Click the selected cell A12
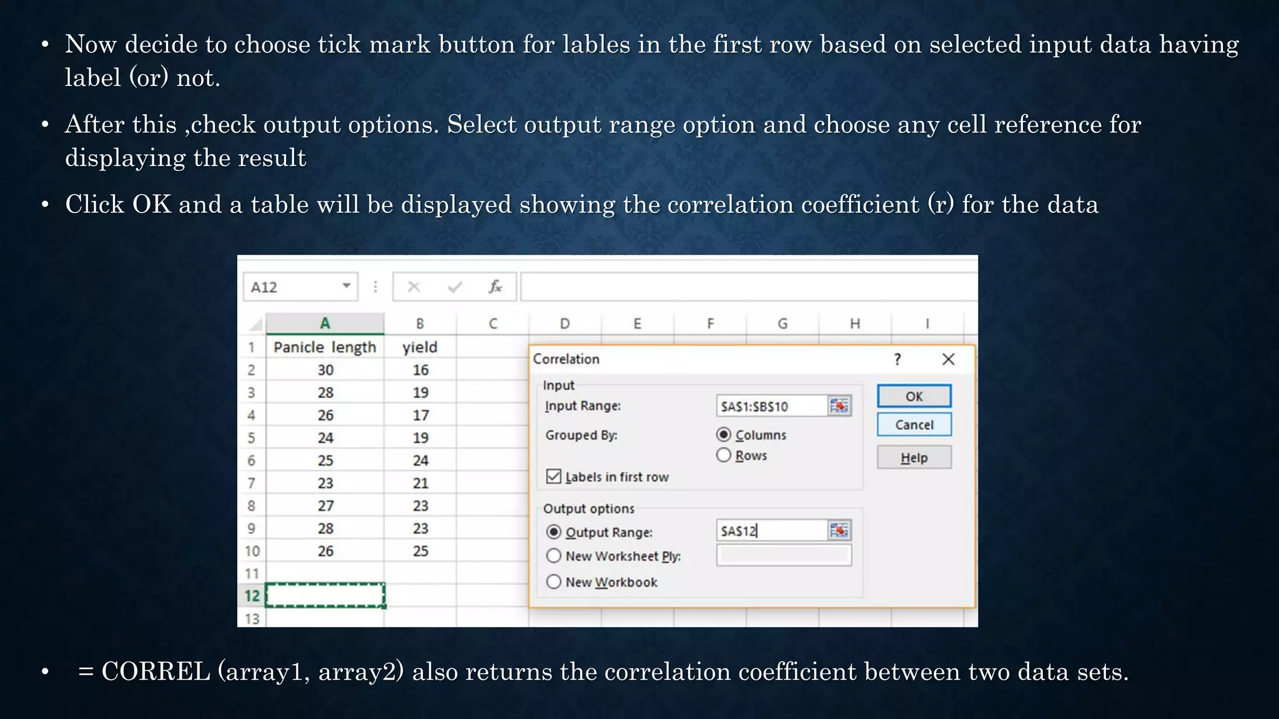Screen dimensions: 1279x719 tap(325, 595)
